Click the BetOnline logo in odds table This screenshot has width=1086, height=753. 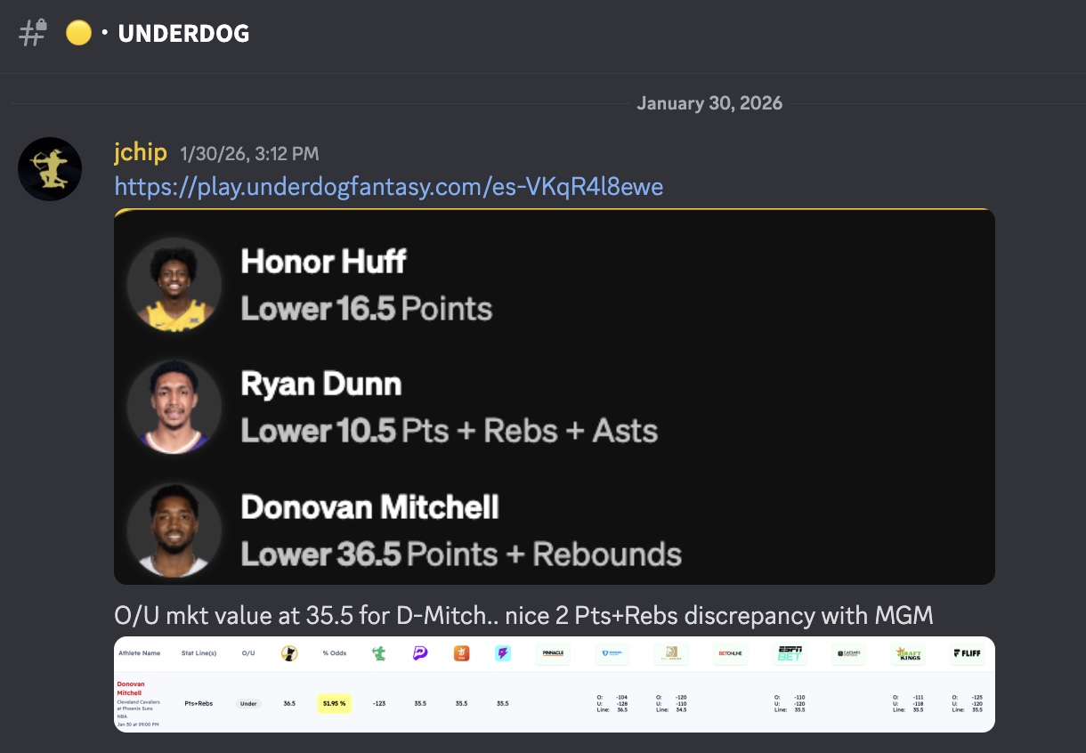tap(729, 653)
